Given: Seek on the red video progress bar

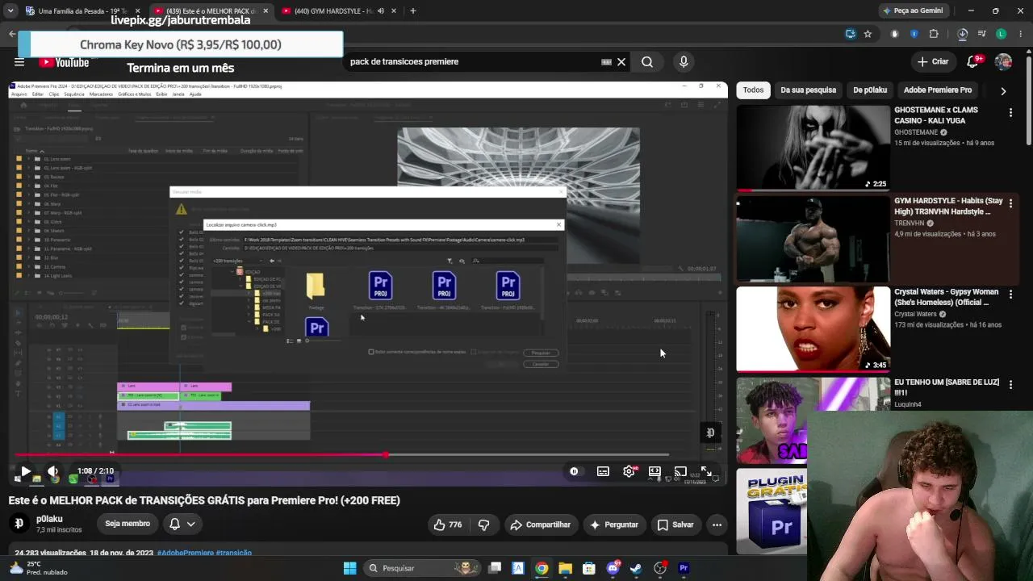Looking at the screenshot, I should point(341,455).
